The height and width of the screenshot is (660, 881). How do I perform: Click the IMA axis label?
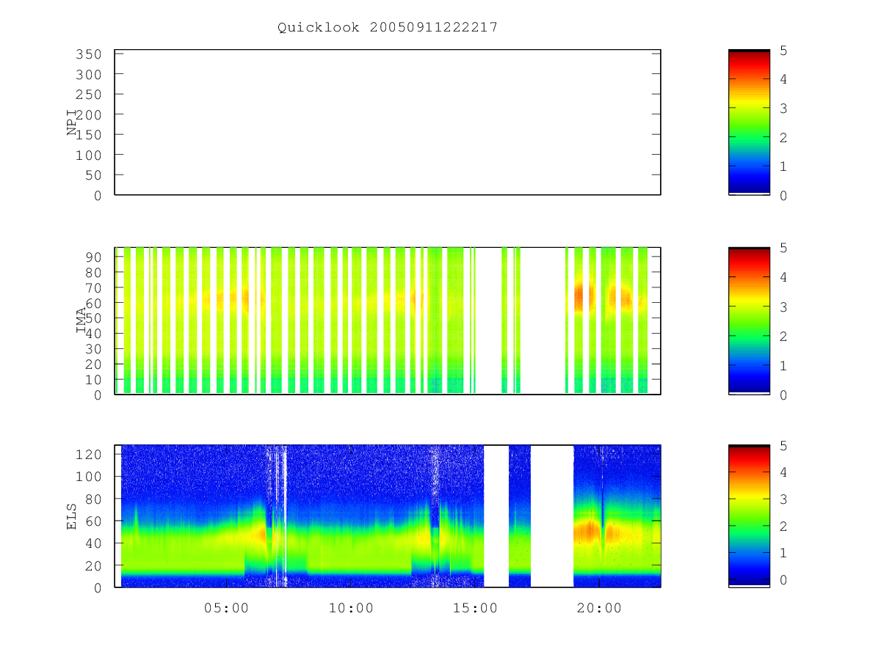coord(81,320)
